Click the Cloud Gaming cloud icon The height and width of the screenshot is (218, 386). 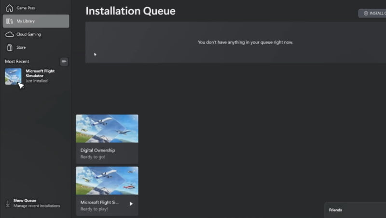pyautogui.click(x=9, y=34)
